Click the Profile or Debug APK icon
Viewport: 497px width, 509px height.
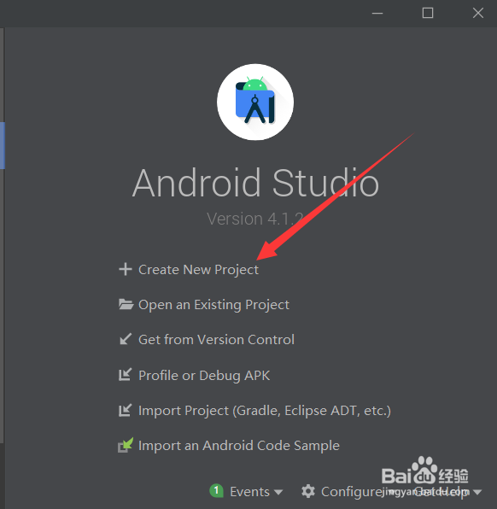125,375
